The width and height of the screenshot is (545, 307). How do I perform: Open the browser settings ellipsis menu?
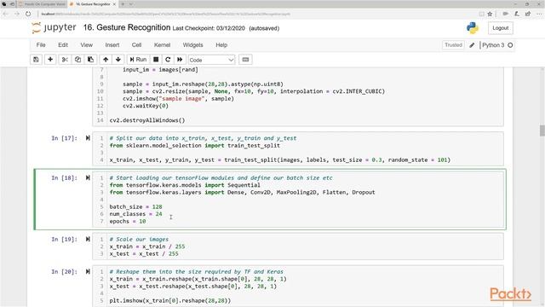pyautogui.click(x=539, y=14)
